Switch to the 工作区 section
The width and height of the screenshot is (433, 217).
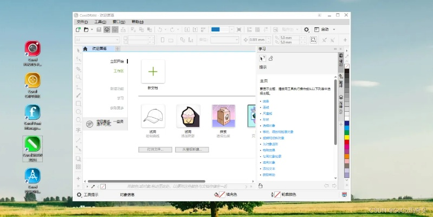pyautogui.click(x=118, y=71)
